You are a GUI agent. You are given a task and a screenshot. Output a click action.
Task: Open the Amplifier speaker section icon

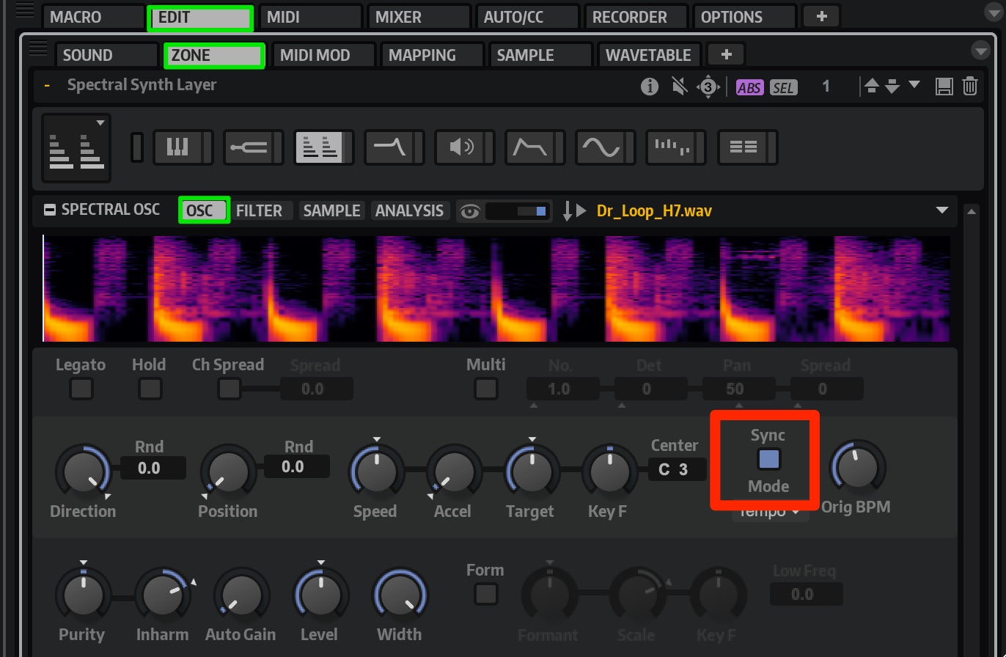(459, 147)
